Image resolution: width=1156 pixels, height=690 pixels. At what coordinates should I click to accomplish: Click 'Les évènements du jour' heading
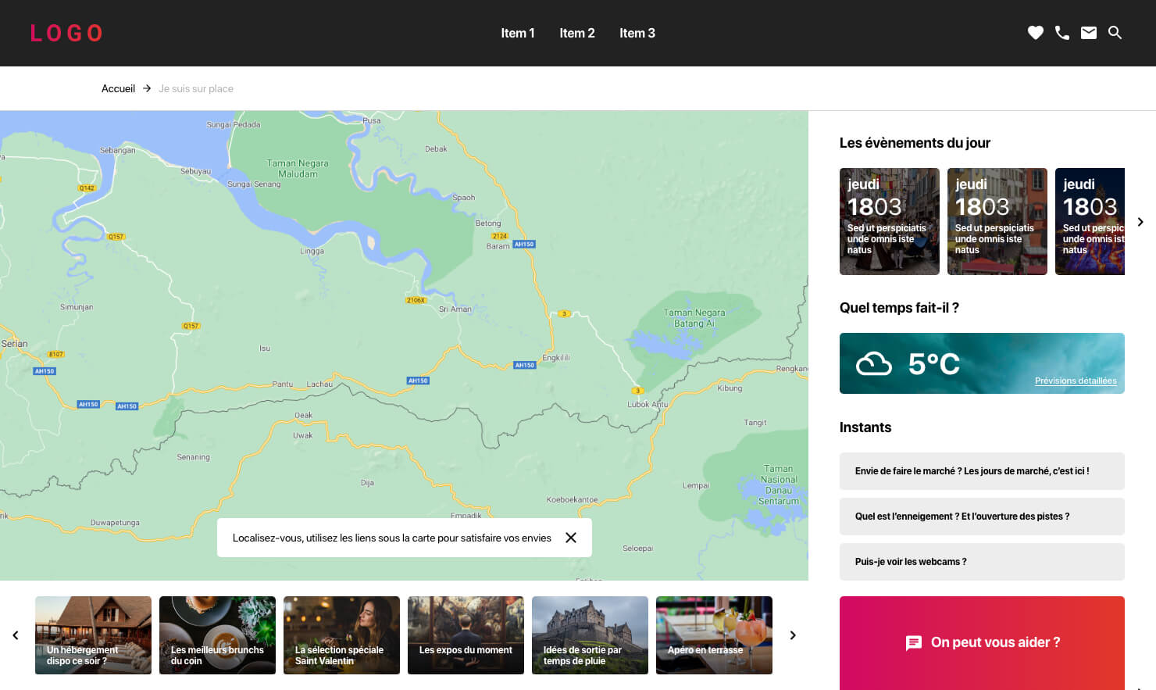tap(915, 143)
